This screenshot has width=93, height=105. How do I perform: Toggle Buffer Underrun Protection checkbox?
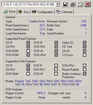[84, 74]
